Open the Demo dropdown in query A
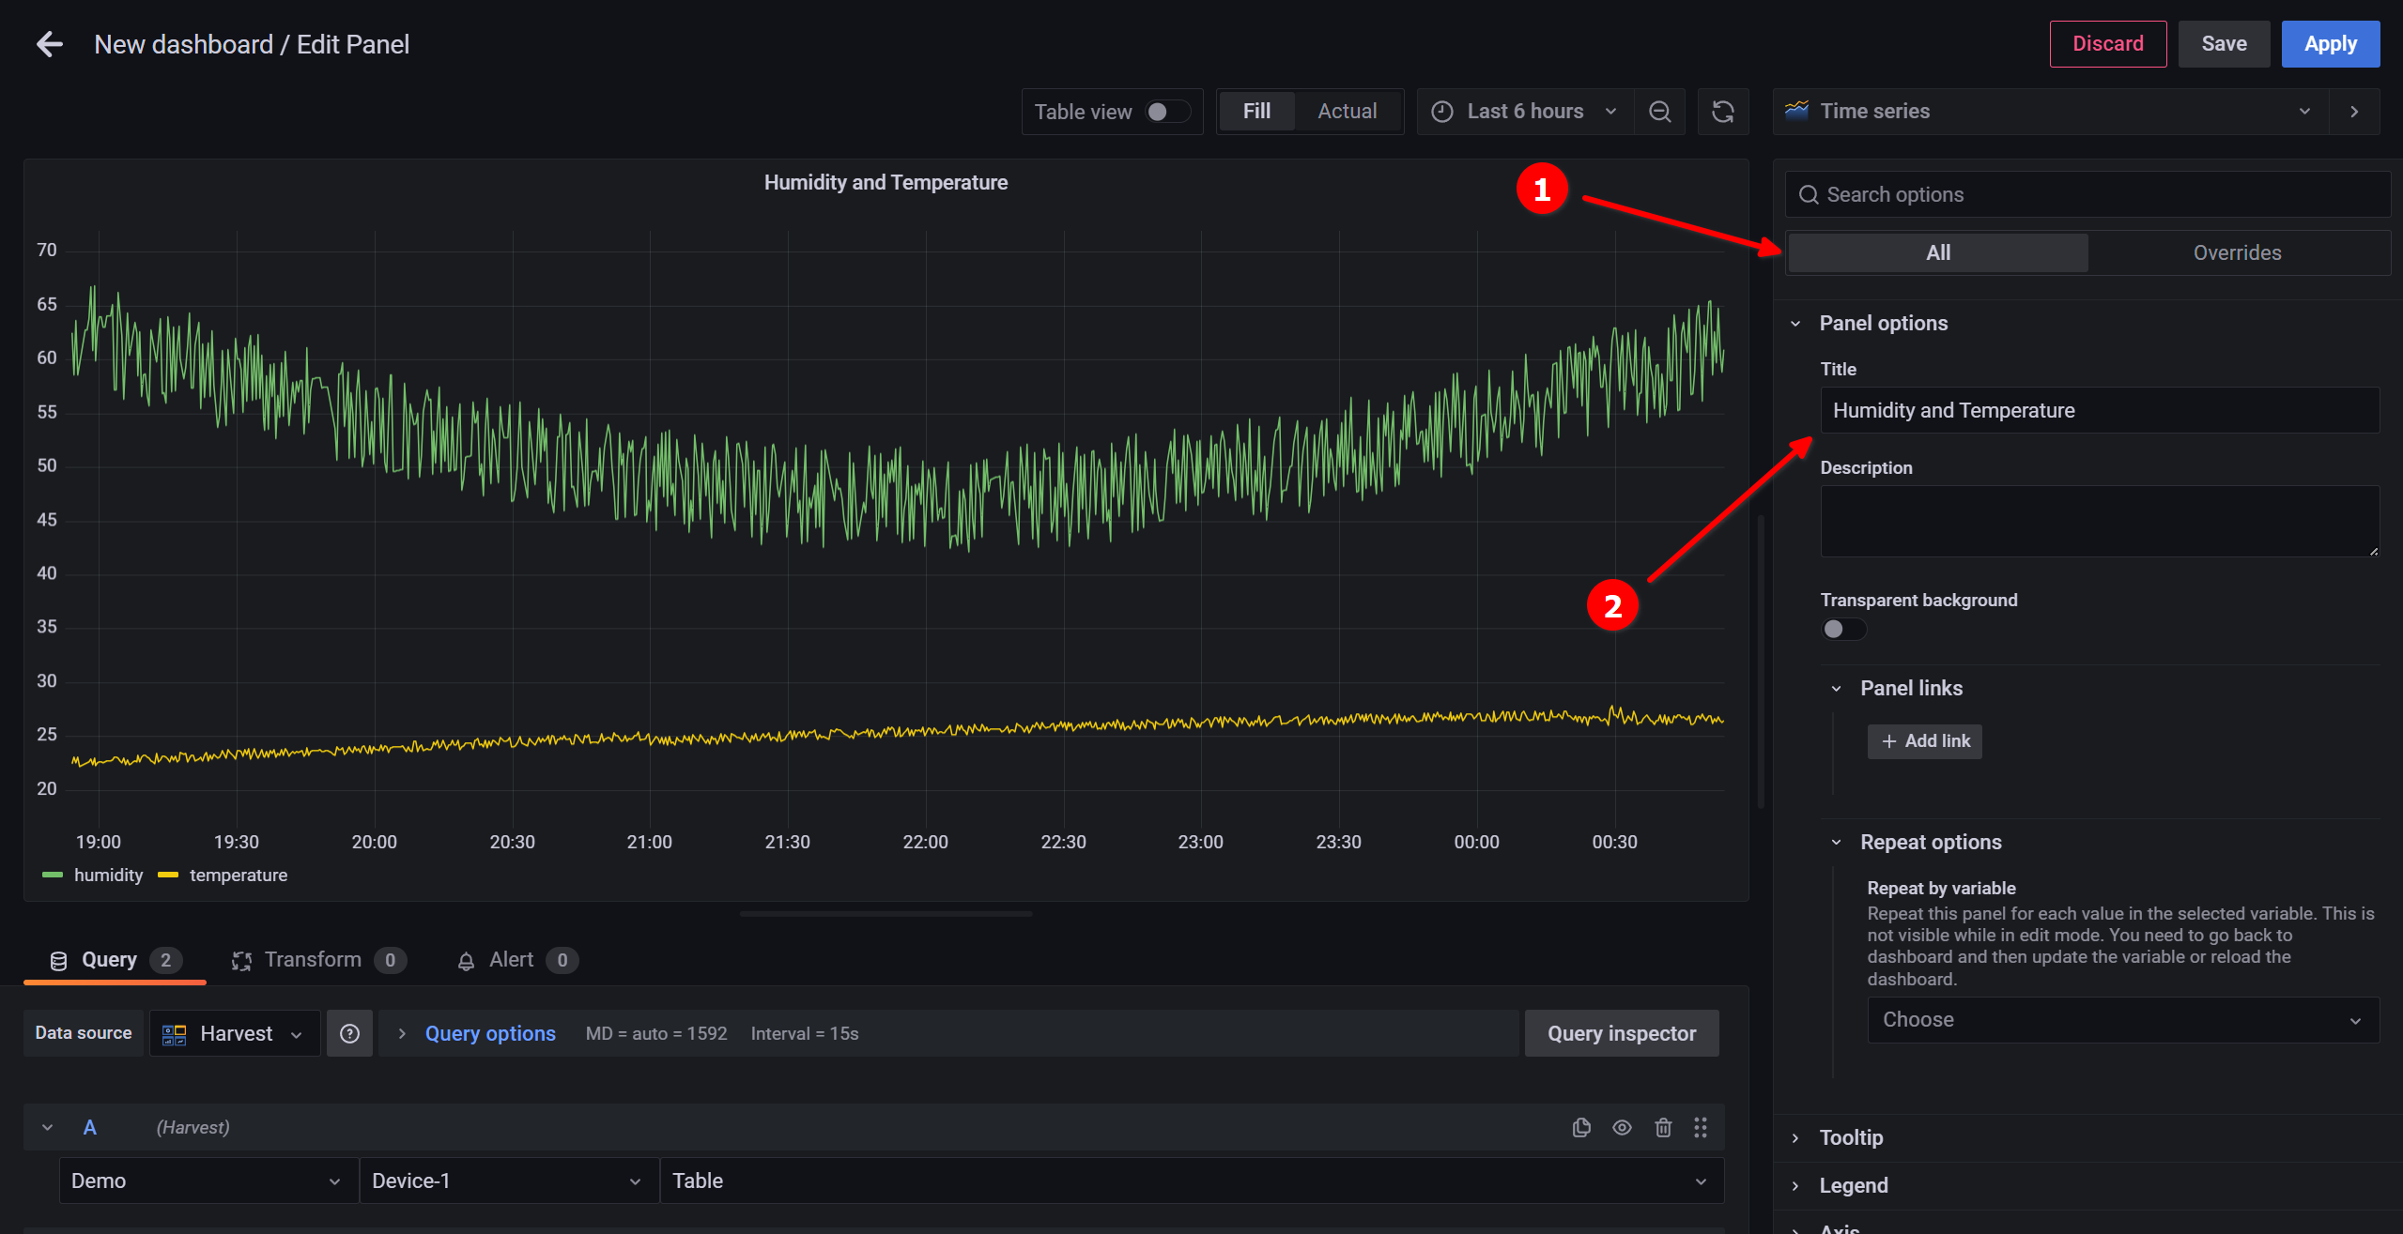The image size is (2403, 1234). (x=208, y=1181)
